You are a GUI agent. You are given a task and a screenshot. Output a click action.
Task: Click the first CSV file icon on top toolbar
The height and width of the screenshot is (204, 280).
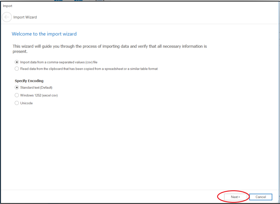(58, 1)
